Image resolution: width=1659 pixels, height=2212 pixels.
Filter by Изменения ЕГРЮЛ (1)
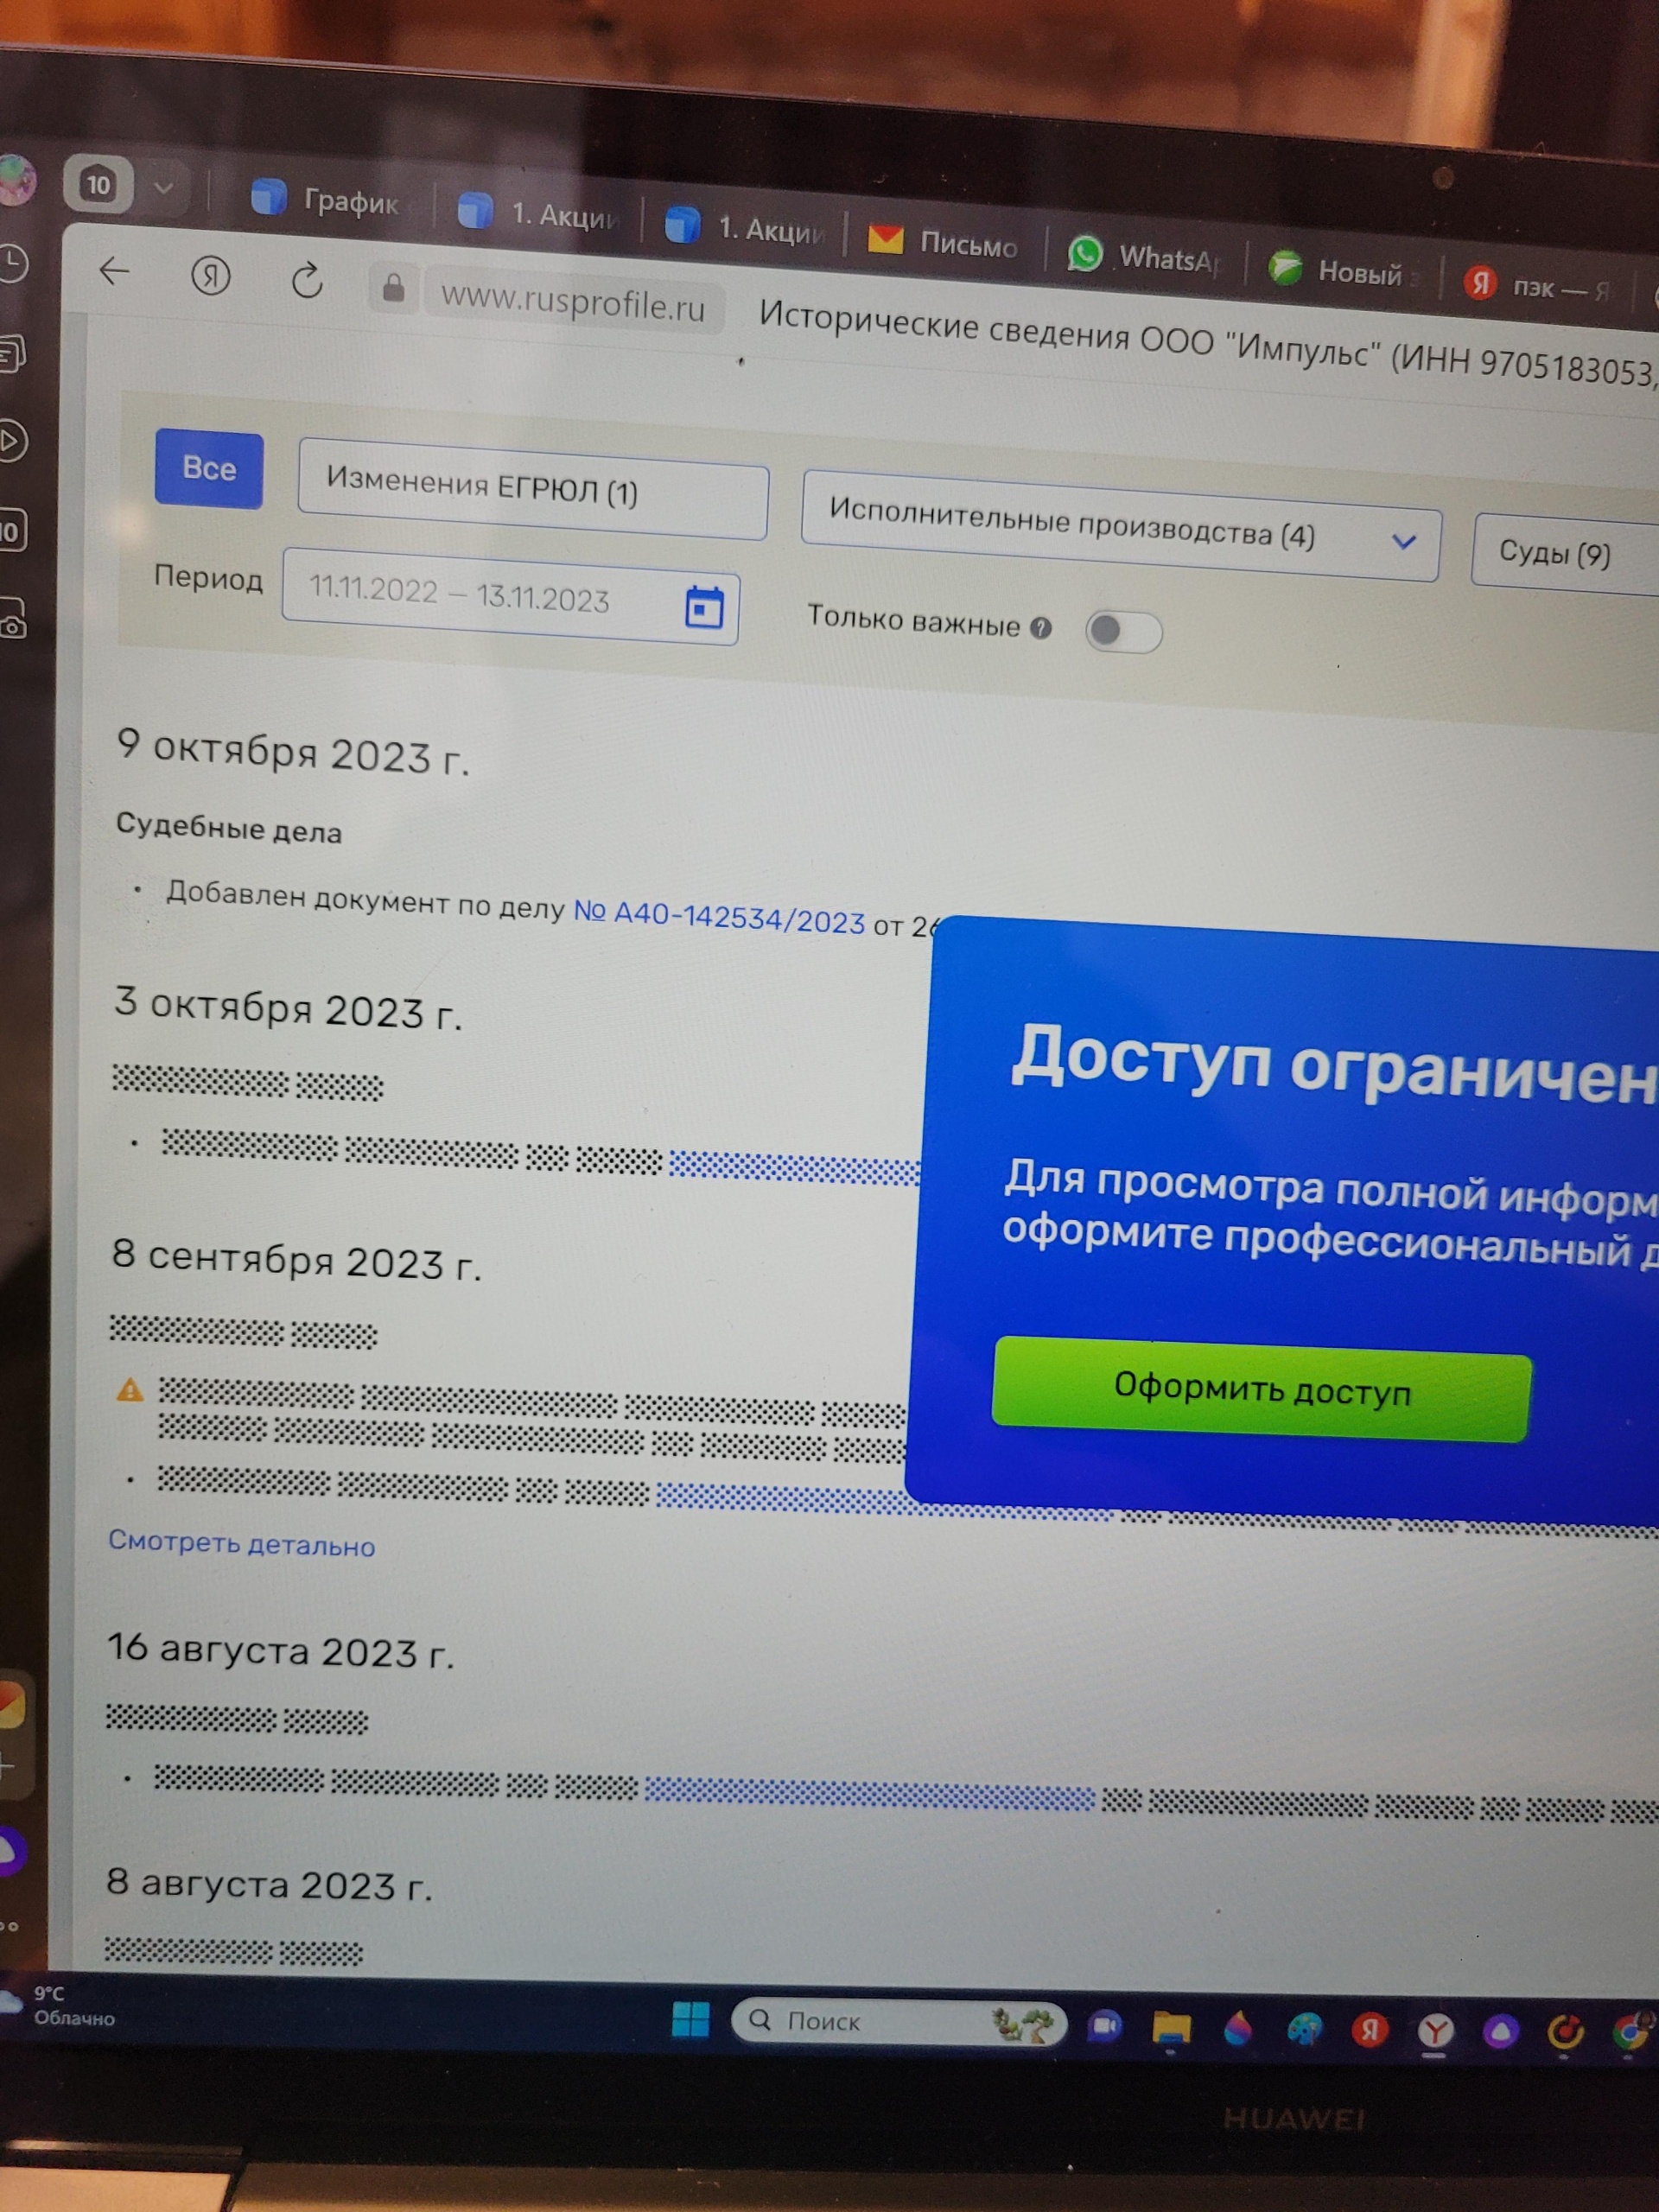533,489
